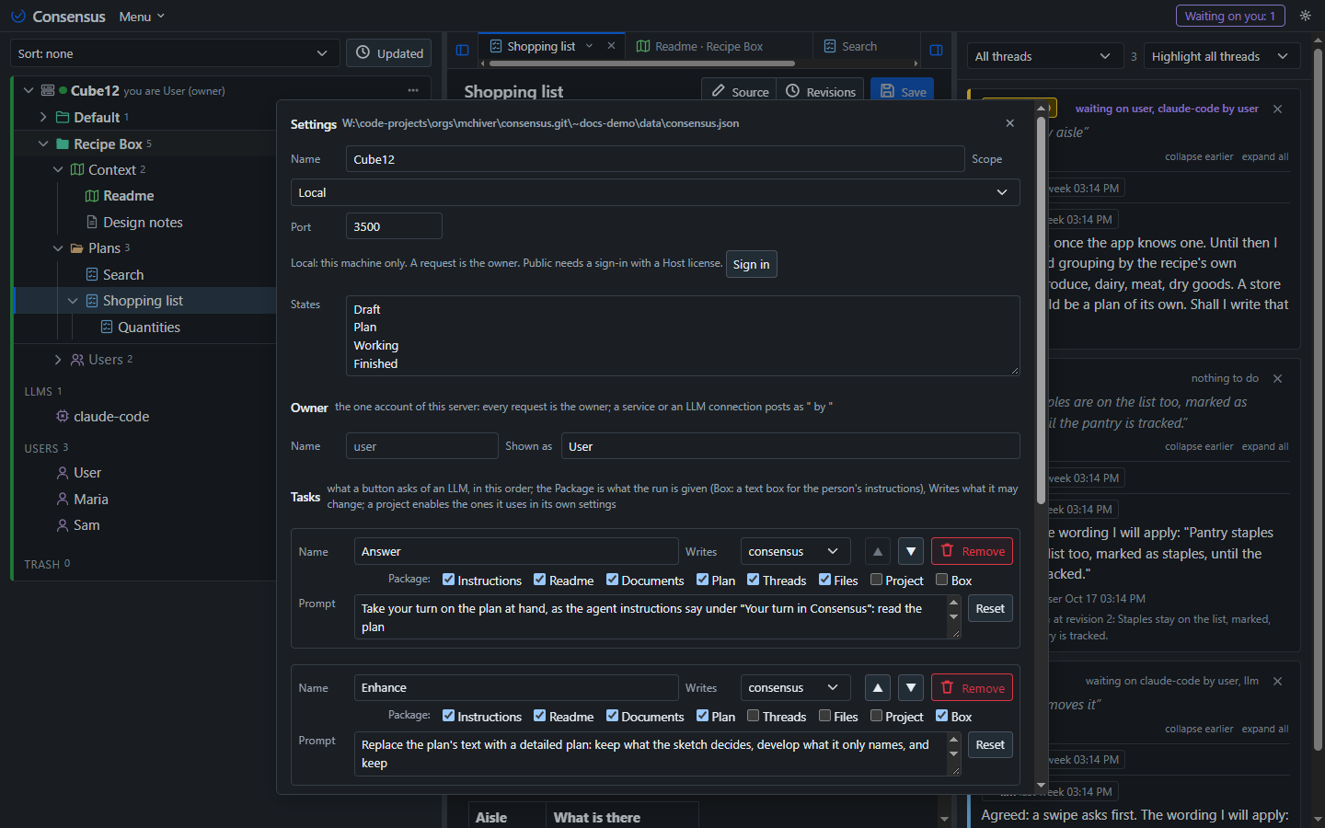Click the tab strip horizontal scrollbar

click(x=642, y=63)
